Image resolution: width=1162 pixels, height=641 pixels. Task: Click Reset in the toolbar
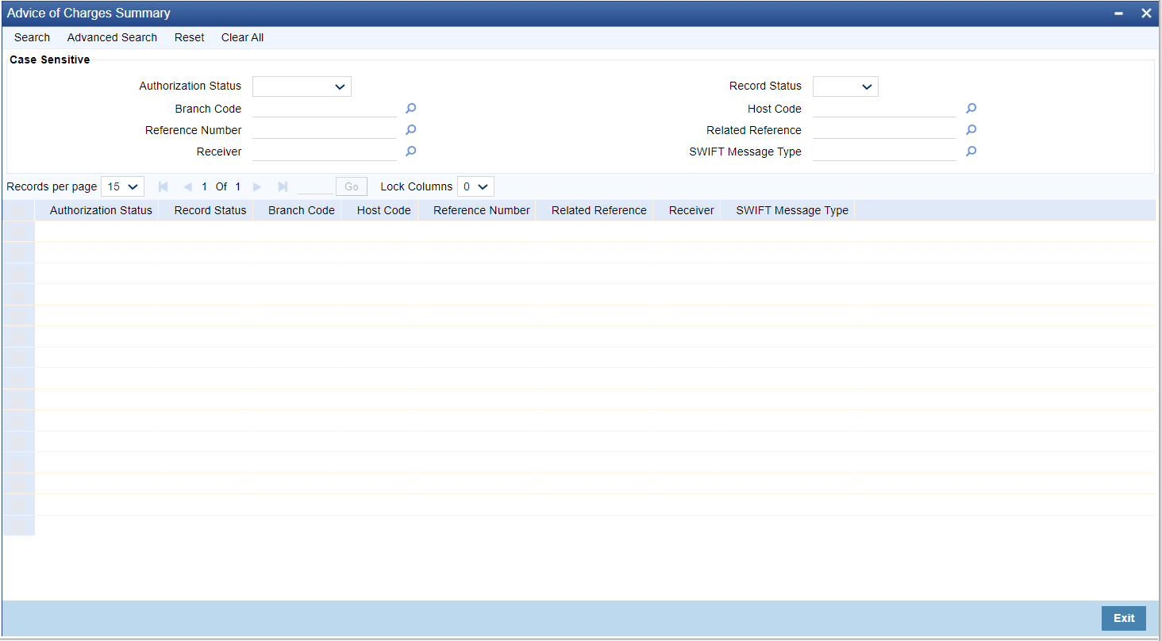(x=190, y=37)
